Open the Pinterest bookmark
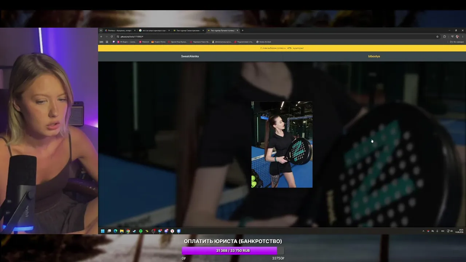This screenshot has height=262, width=466. click(x=144, y=42)
